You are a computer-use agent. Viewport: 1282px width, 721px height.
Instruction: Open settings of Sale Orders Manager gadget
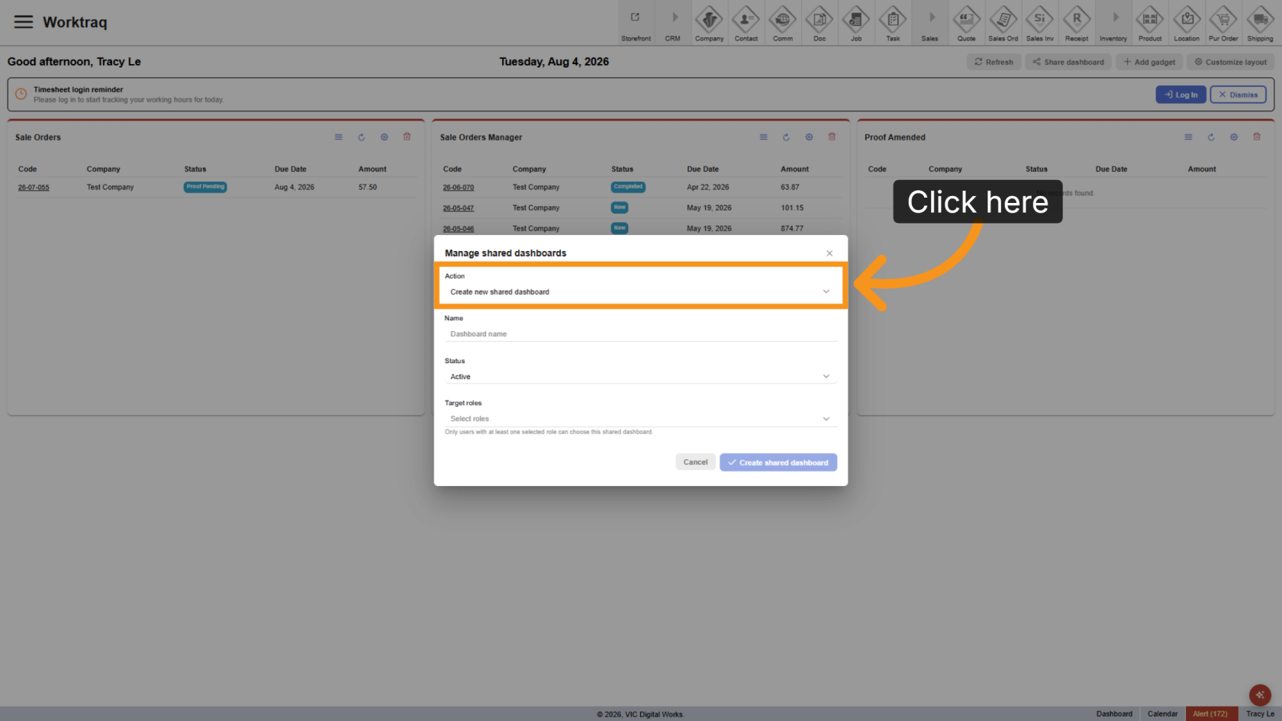coord(809,137)
